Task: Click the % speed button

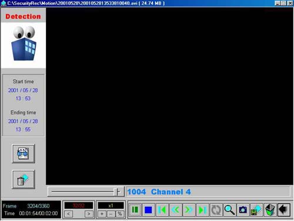Action: [x=120, y=214]
